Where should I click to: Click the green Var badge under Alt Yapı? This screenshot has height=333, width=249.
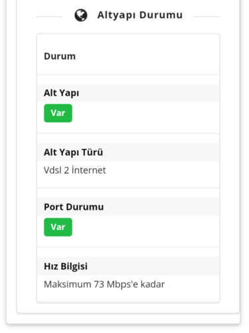58,113
